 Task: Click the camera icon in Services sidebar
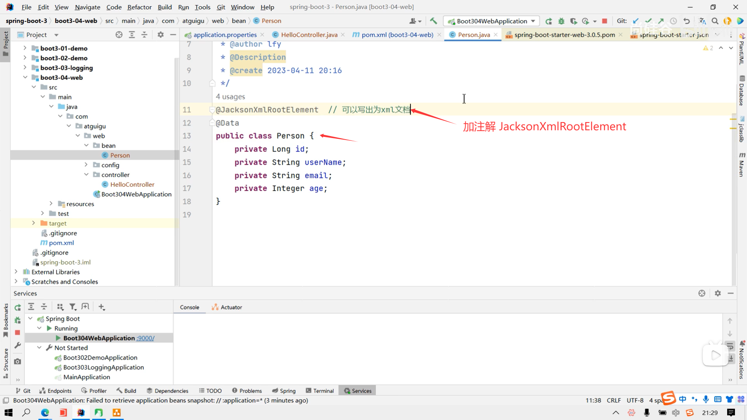pyautogui.click(x=18, y=361)
